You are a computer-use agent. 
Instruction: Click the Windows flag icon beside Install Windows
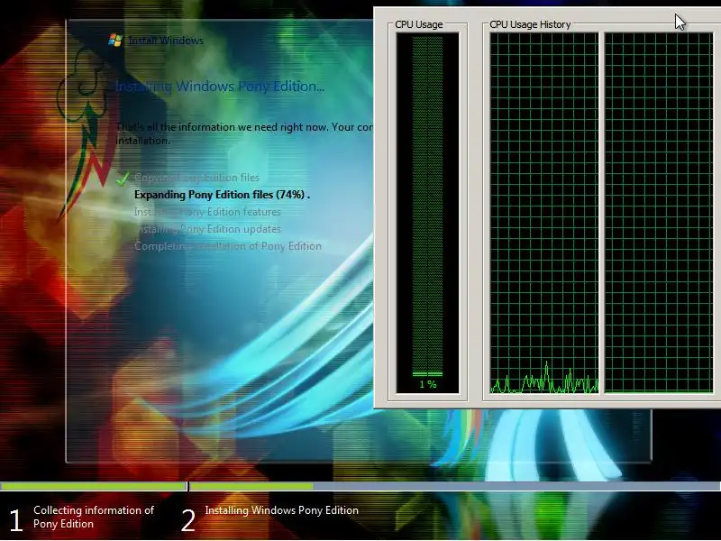115,40
